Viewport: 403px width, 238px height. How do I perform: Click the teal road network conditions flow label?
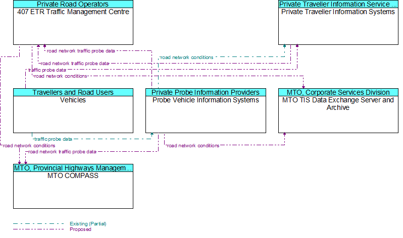[186, 57]
